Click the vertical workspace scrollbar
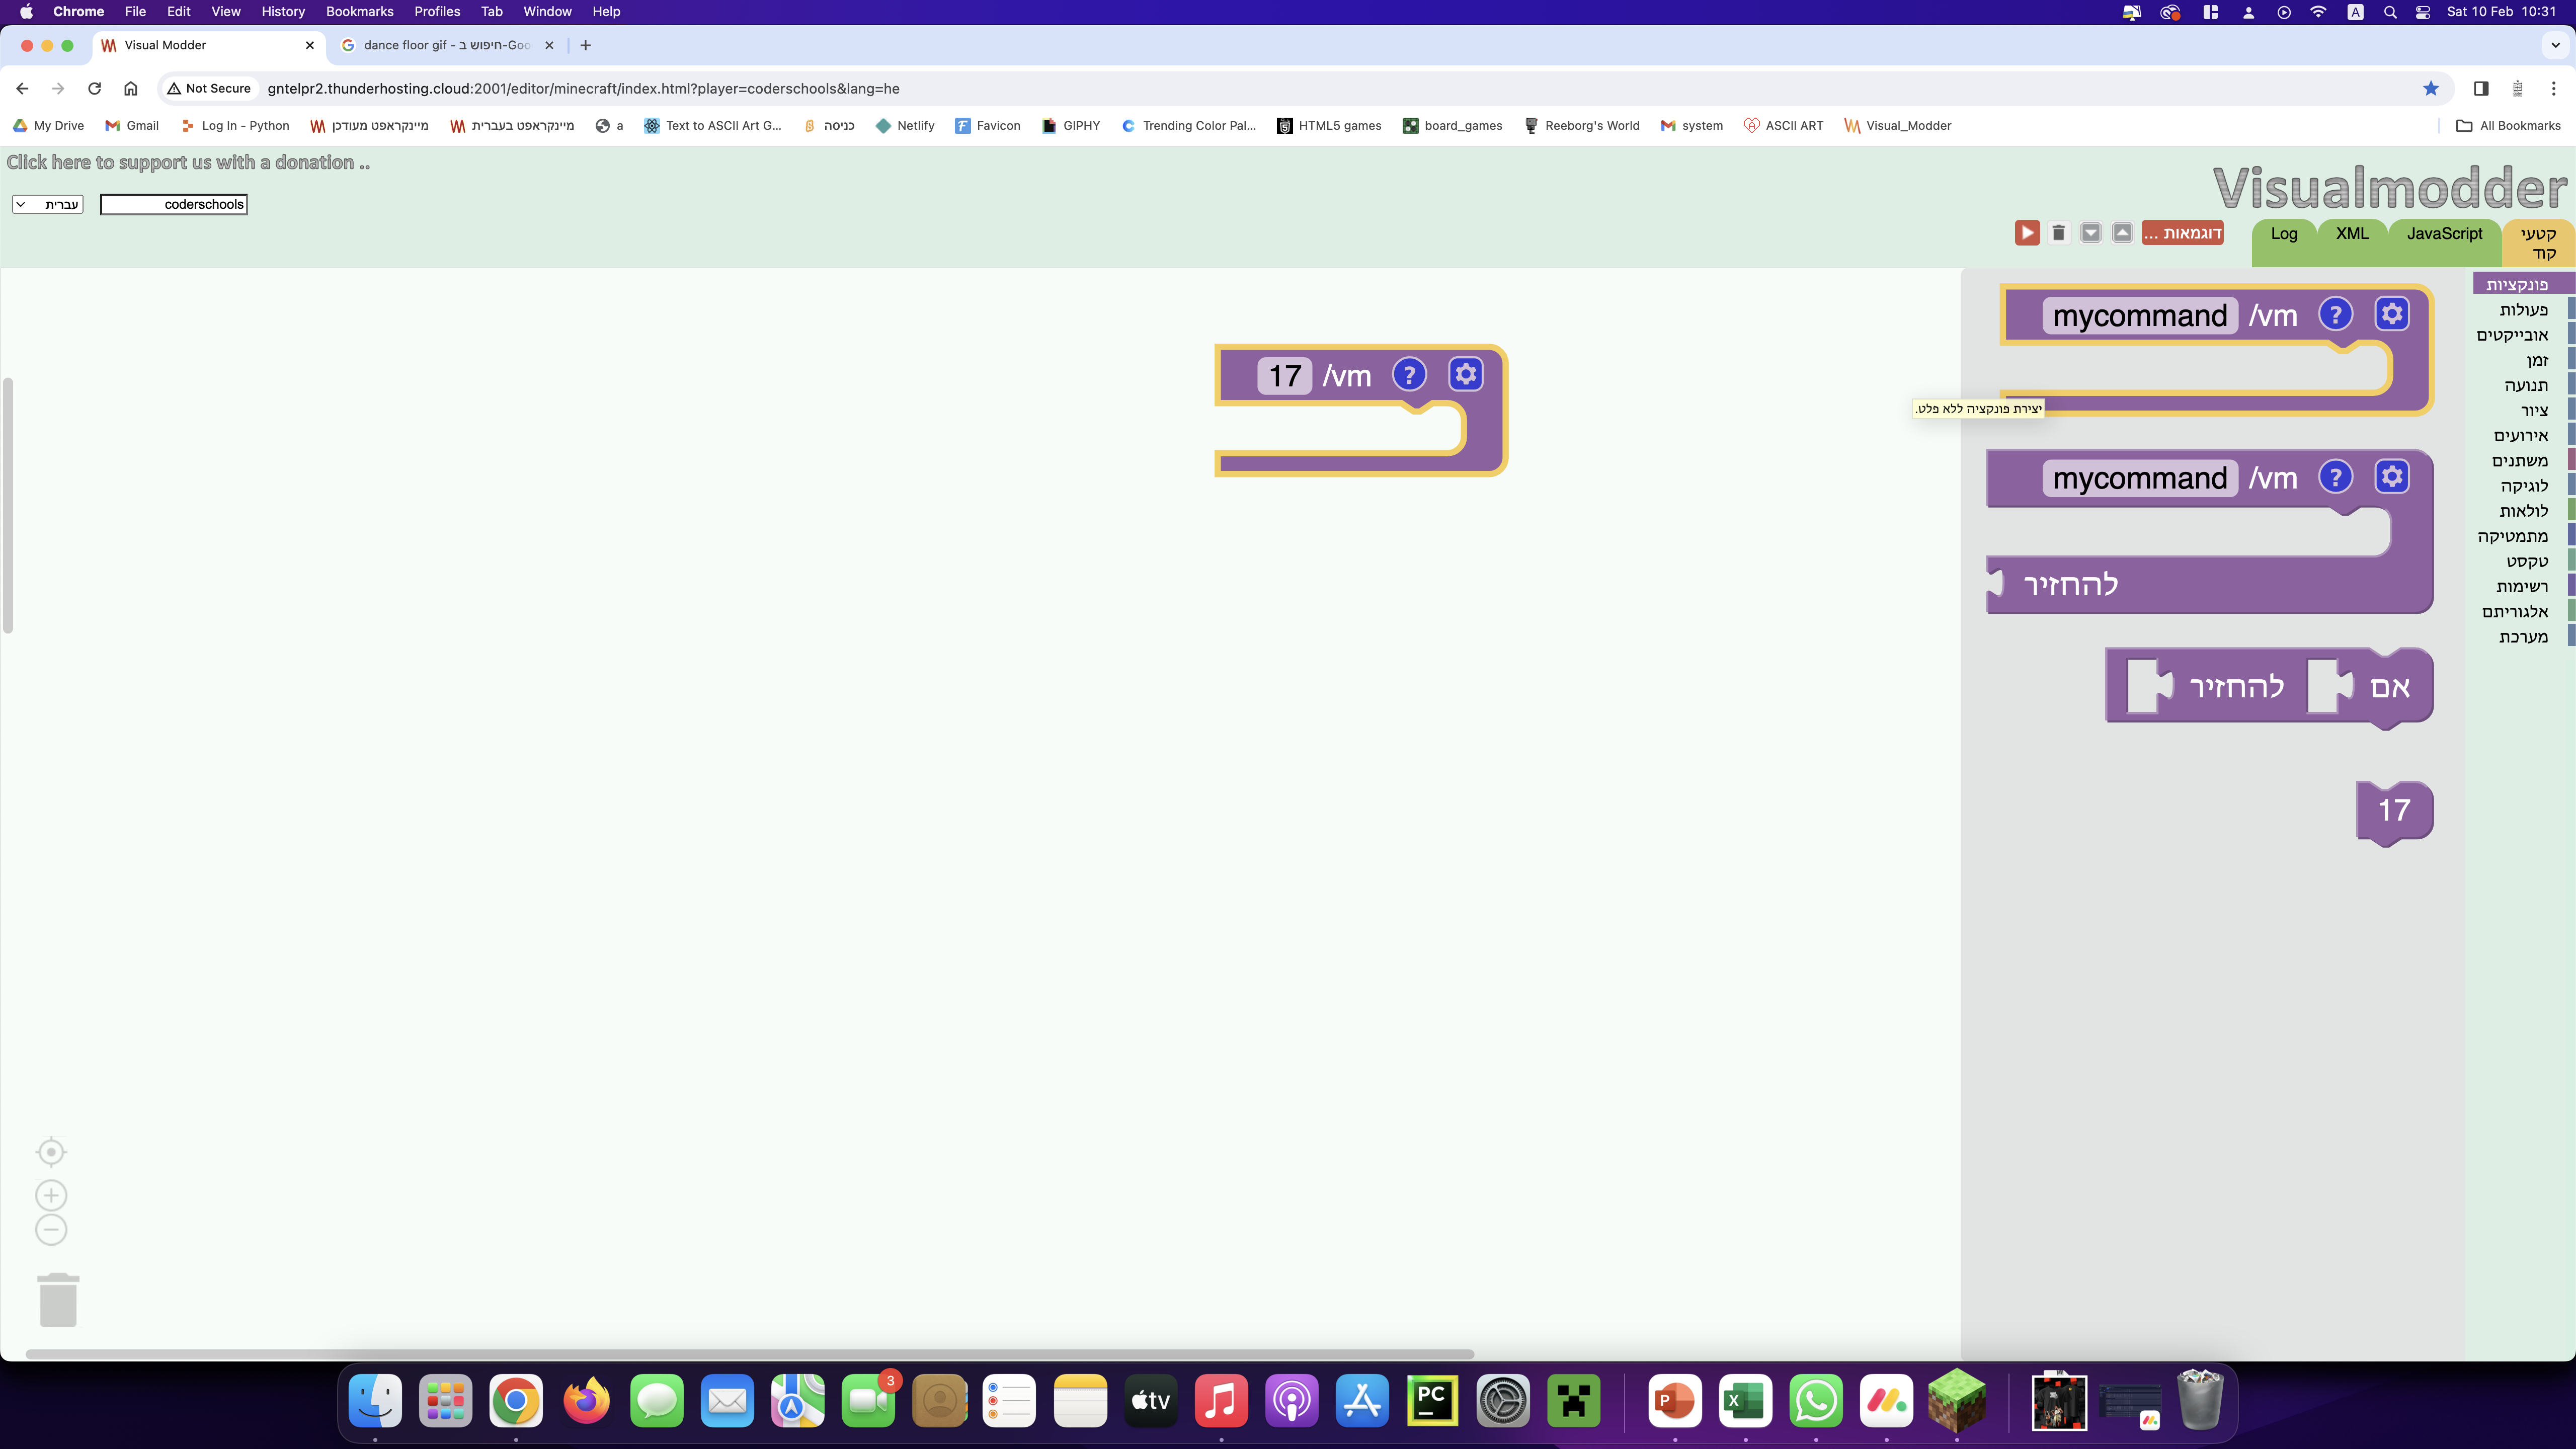The width and height of the screenshot is (2576, 1449). 8,506
